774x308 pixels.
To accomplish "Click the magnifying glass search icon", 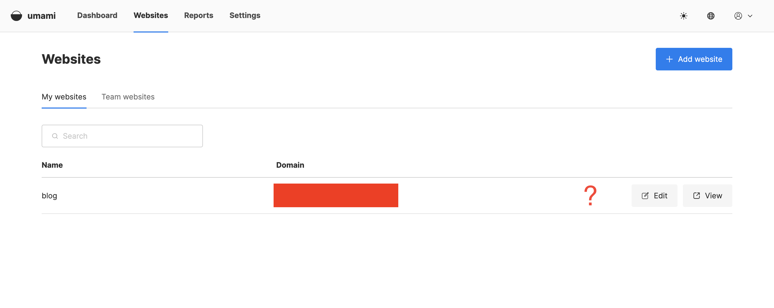I will [55, 136].
